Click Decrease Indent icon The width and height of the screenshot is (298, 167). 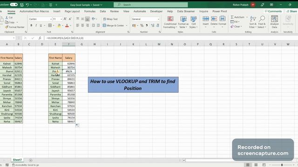point(93,26)
